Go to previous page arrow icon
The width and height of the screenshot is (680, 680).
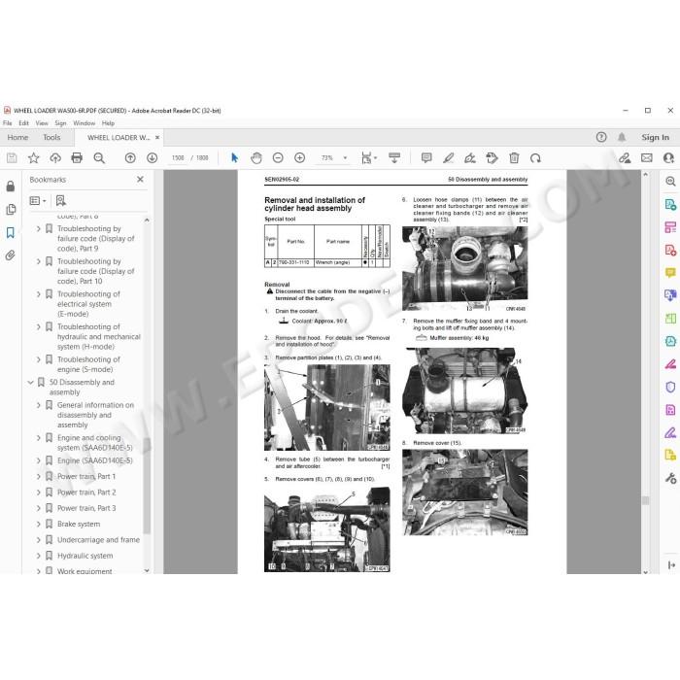[130, 158]
